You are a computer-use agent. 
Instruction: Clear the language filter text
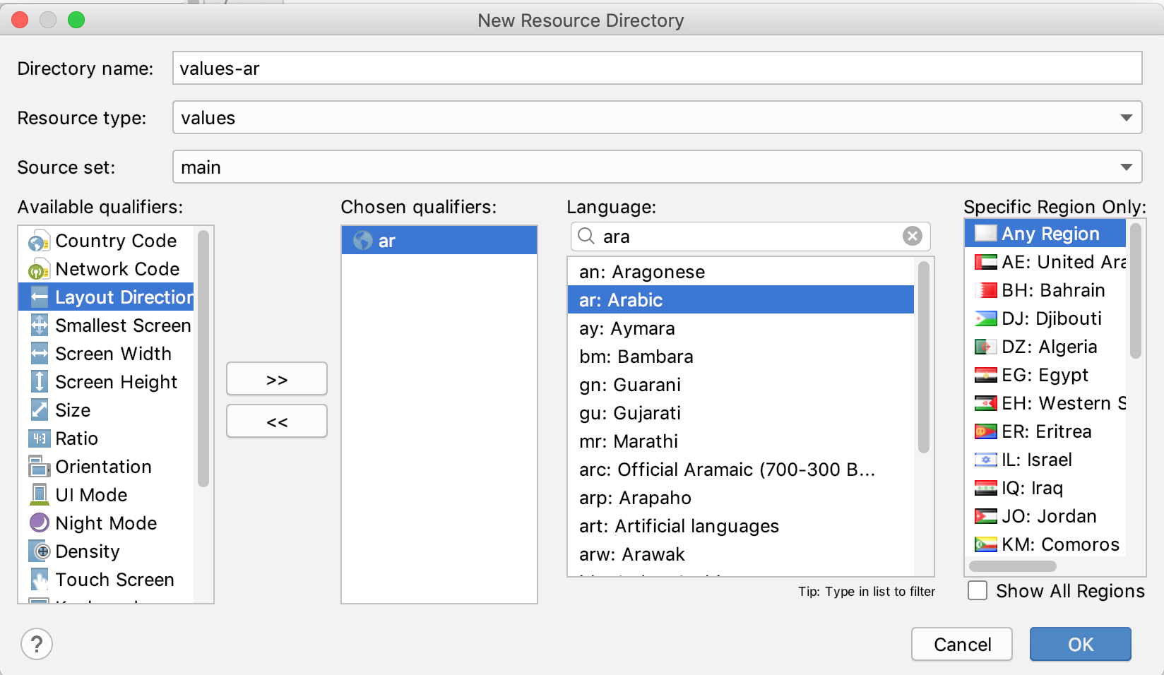click(913, 236)
